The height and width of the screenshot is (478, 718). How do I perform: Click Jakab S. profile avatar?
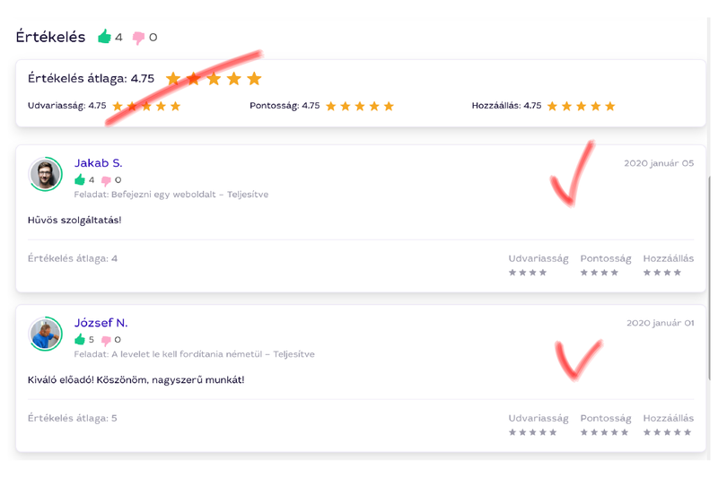45,174
